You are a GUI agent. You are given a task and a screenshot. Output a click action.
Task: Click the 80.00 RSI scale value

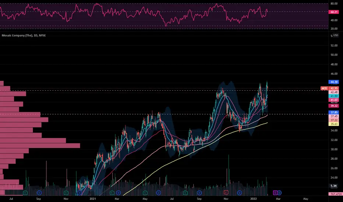coord(334,4)
